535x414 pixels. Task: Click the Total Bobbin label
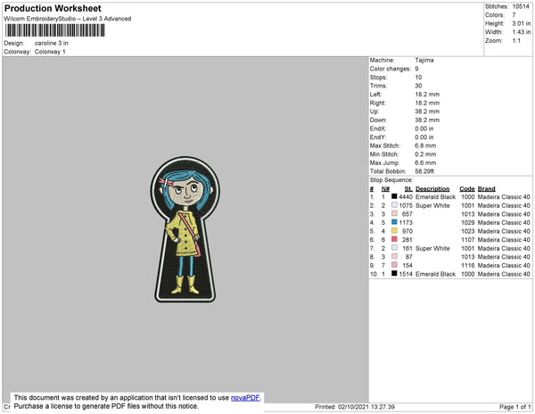[388, 171]
